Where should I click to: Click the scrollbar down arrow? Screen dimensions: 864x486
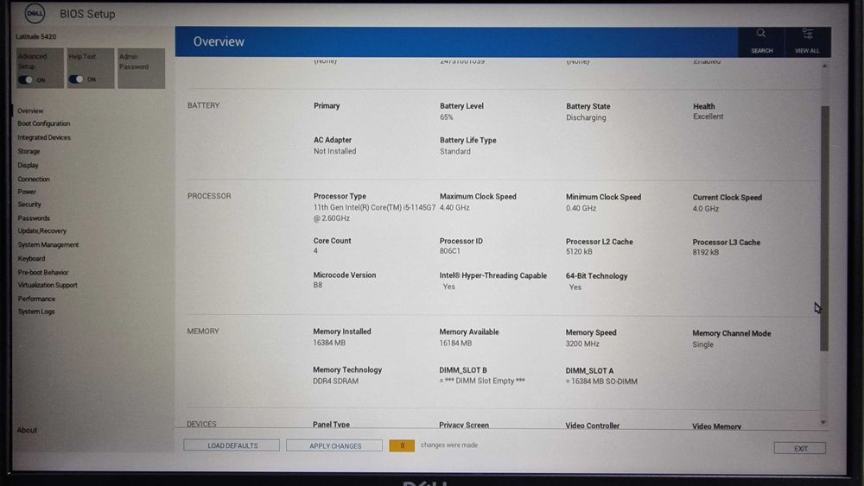click(823, 423)
